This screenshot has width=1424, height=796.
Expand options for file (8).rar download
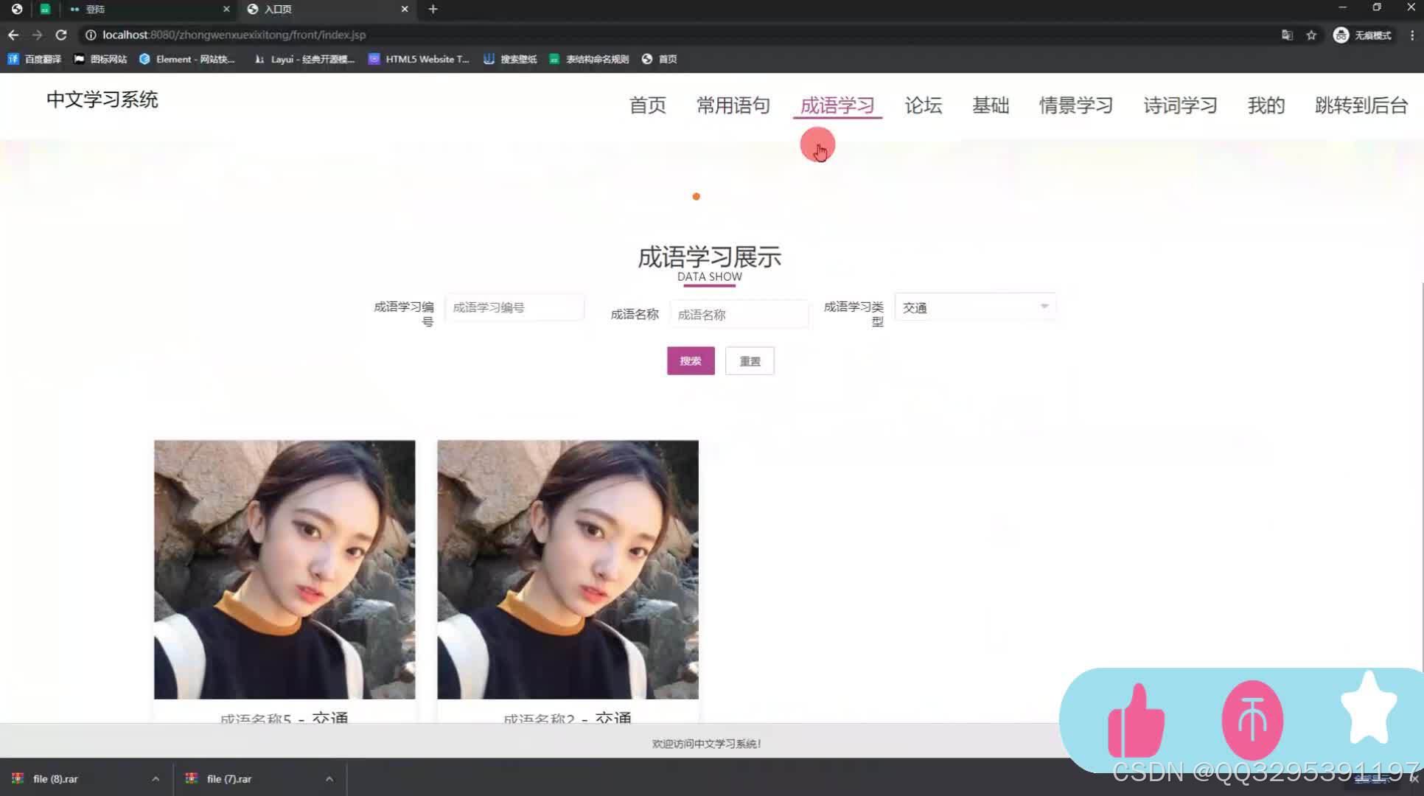(x=156, y=778)
